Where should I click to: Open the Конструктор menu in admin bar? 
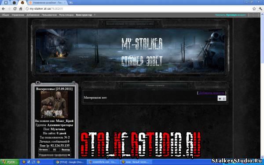pos(84,15)
